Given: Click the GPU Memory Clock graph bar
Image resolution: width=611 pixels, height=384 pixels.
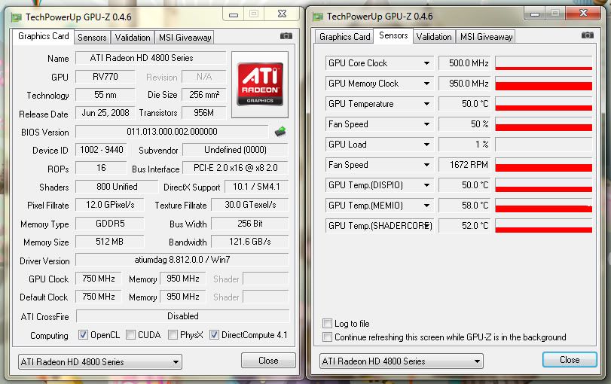Looking at the screenshot, I should 544,84.
